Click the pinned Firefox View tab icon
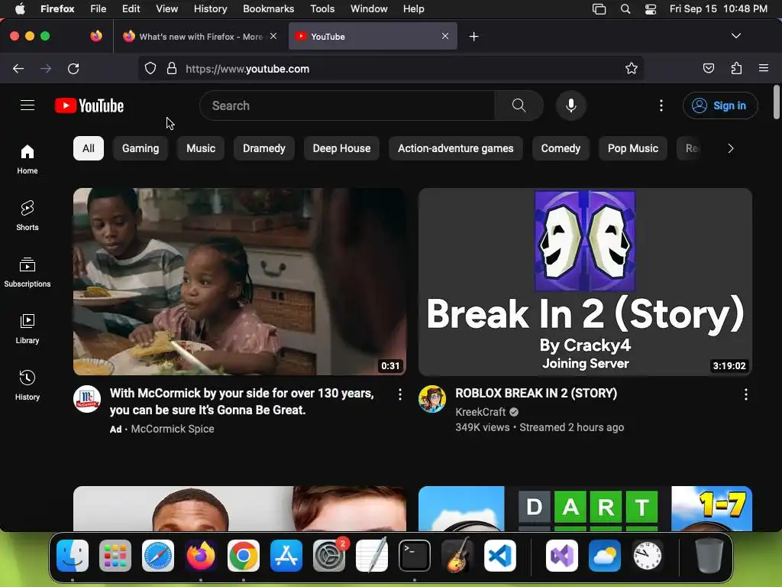The height and width of the screenshot is (587, 782). [96, 36]
